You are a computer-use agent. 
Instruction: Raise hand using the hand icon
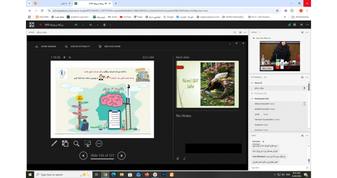click(104, 25)
